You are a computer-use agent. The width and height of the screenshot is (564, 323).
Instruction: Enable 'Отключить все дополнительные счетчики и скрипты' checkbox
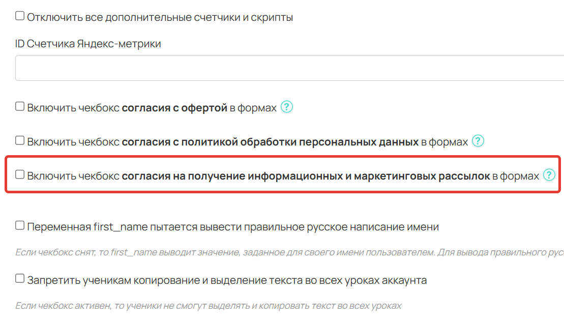(20, 16)
